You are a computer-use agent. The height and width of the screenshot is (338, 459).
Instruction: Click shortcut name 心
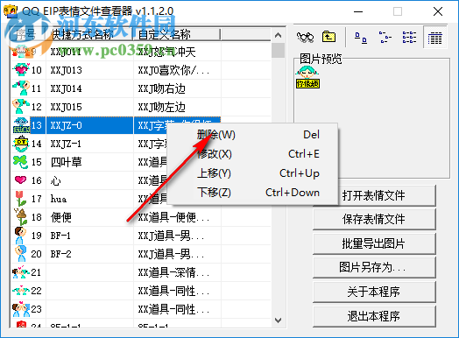point(55,180)
